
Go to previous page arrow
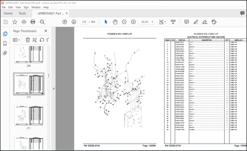[x=65, y=22]
